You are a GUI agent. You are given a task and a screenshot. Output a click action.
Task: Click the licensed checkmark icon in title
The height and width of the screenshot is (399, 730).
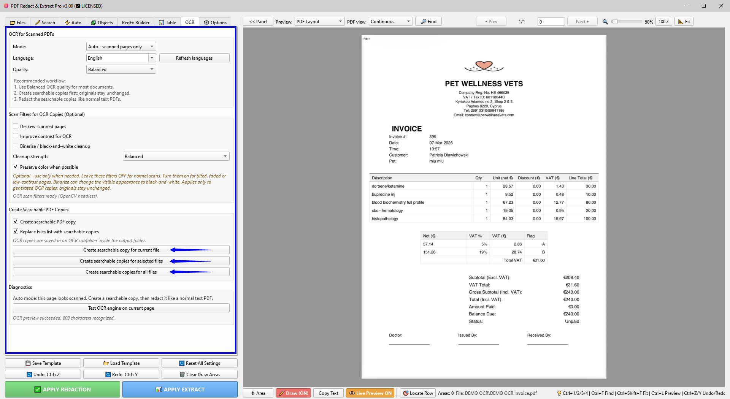(78, 6)
